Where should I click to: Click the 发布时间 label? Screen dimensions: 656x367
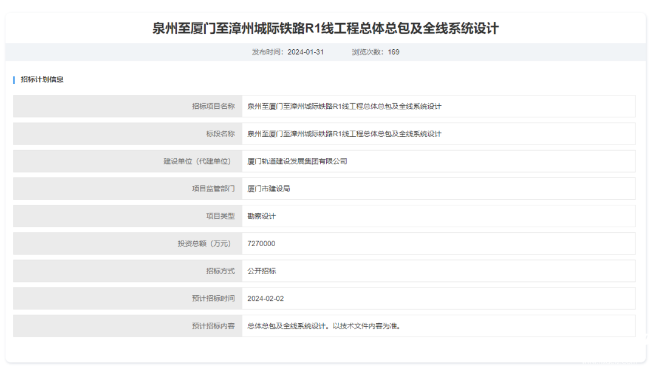coord(267,52)
